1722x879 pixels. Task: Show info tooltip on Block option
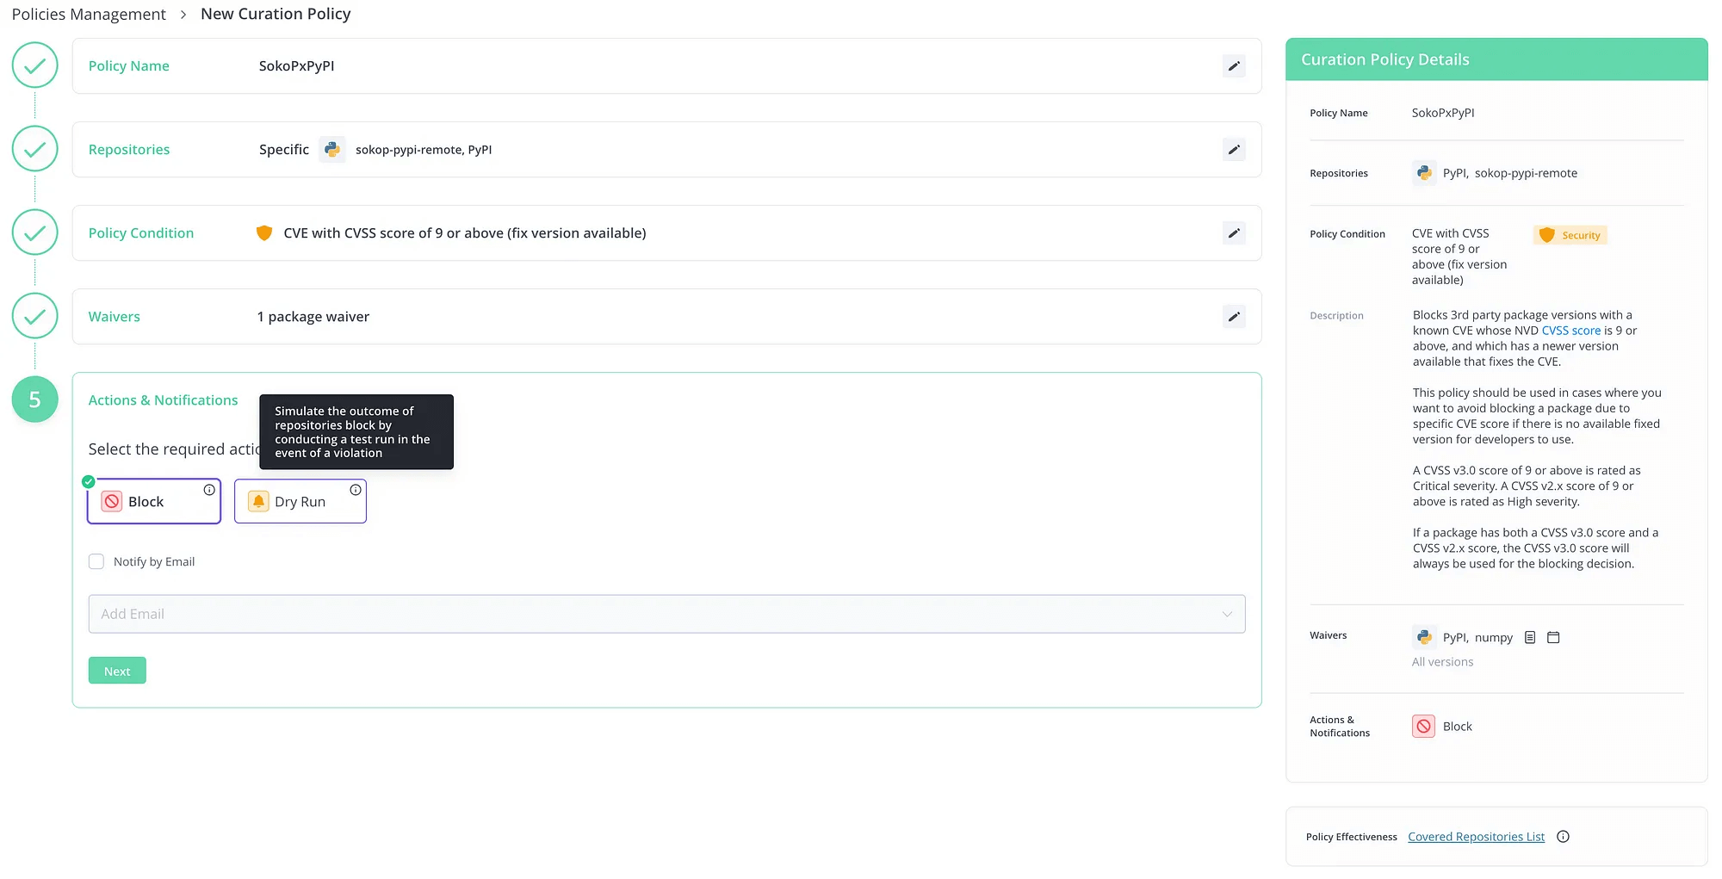point(209,490)
